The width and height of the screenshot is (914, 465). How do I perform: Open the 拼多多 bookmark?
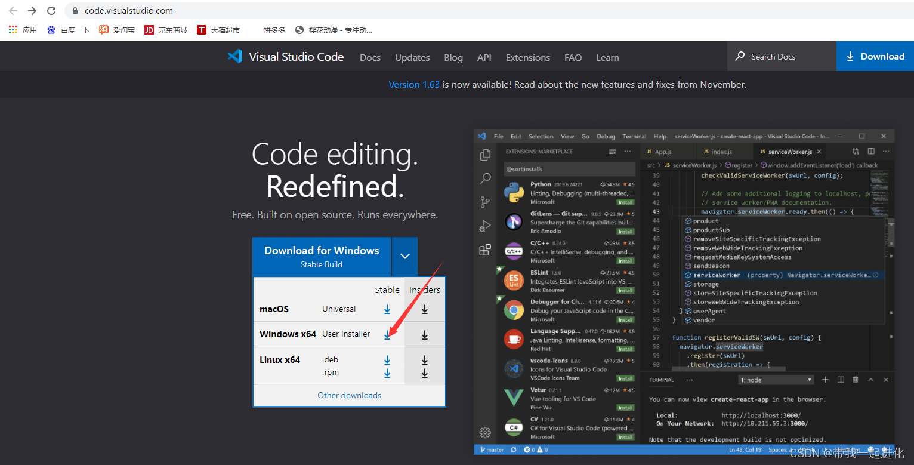tap(274, 30)
